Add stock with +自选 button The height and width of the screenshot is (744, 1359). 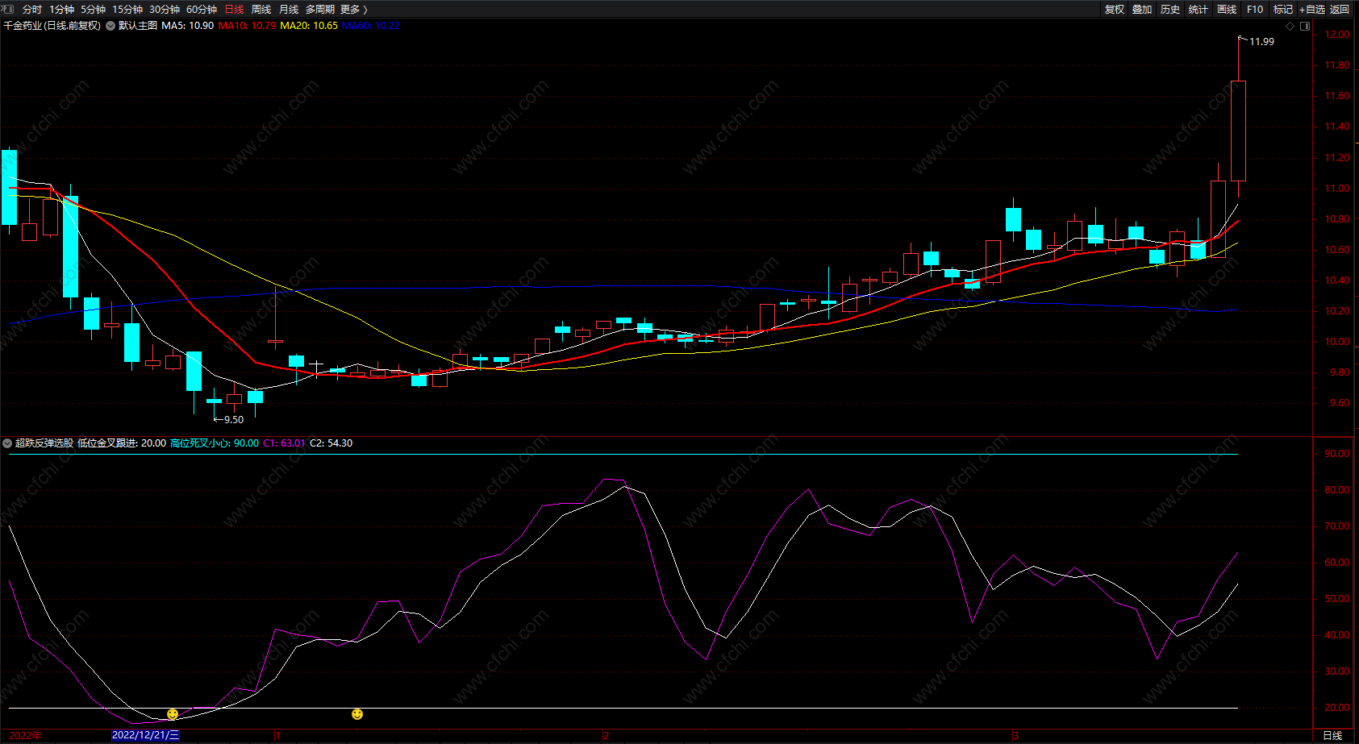pos(1312,9)
